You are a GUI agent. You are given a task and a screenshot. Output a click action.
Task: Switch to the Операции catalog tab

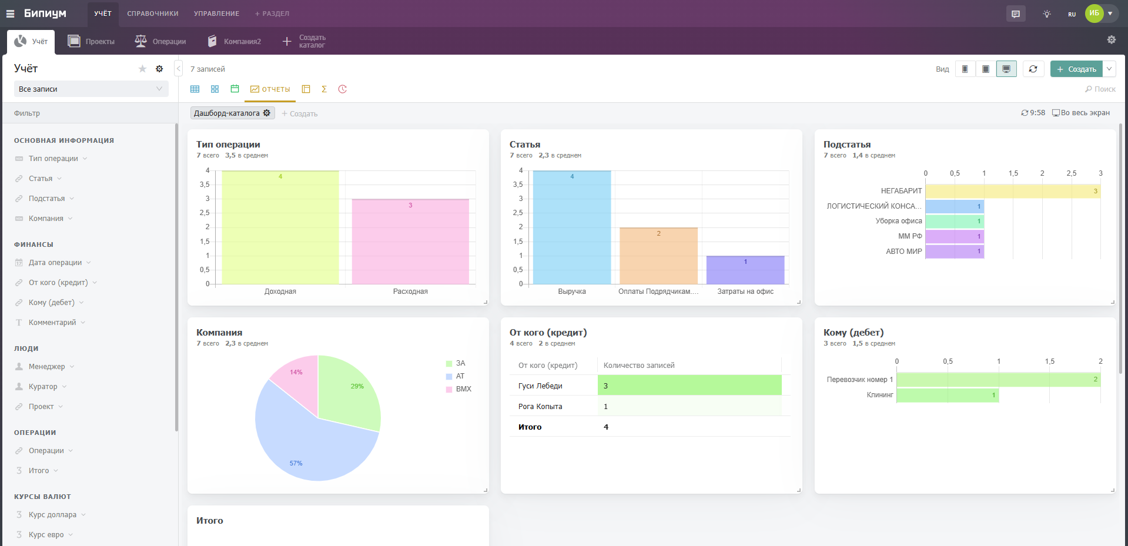[160, 42]
